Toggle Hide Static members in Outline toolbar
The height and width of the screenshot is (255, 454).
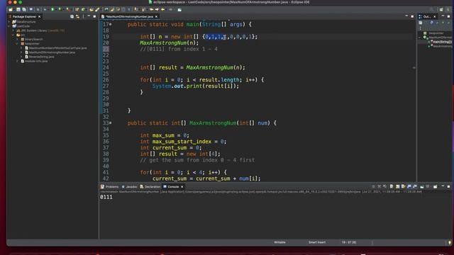[x=437, y=23]
